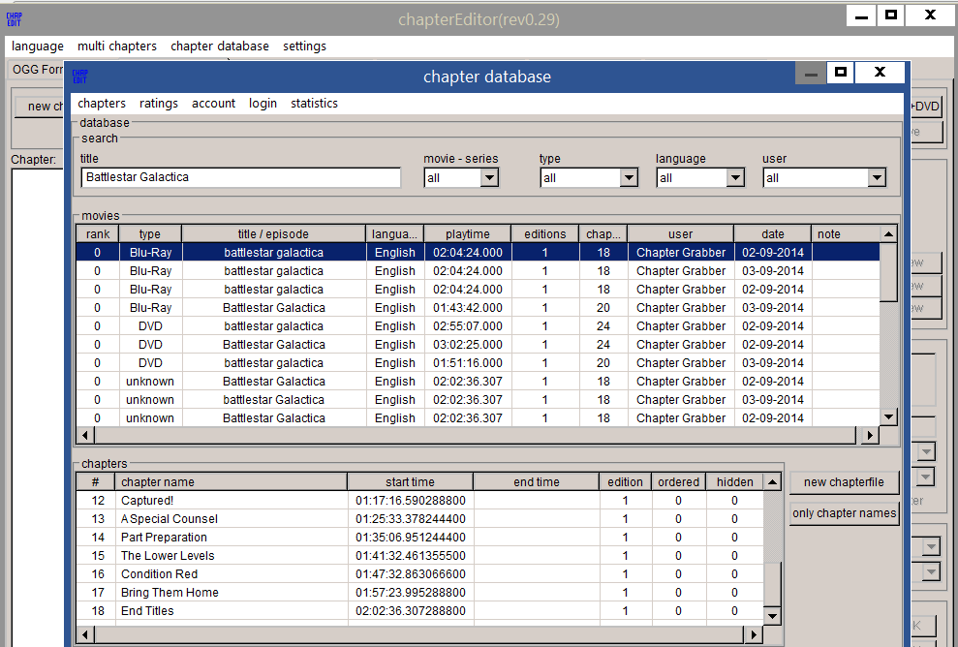Click movies list scroll up arrow
The height and width of the screenshot is (647, 958).
pos(888,234)
